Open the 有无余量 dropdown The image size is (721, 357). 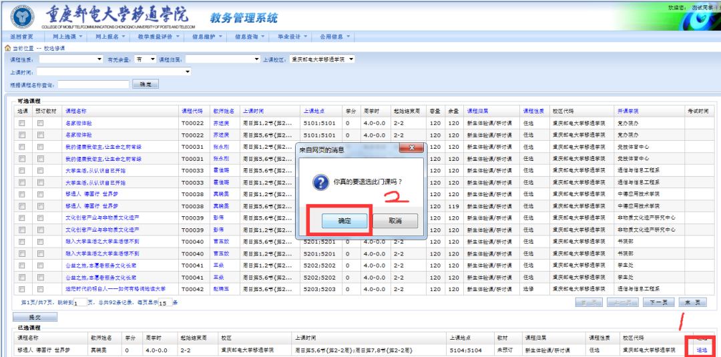coord(145,59)
